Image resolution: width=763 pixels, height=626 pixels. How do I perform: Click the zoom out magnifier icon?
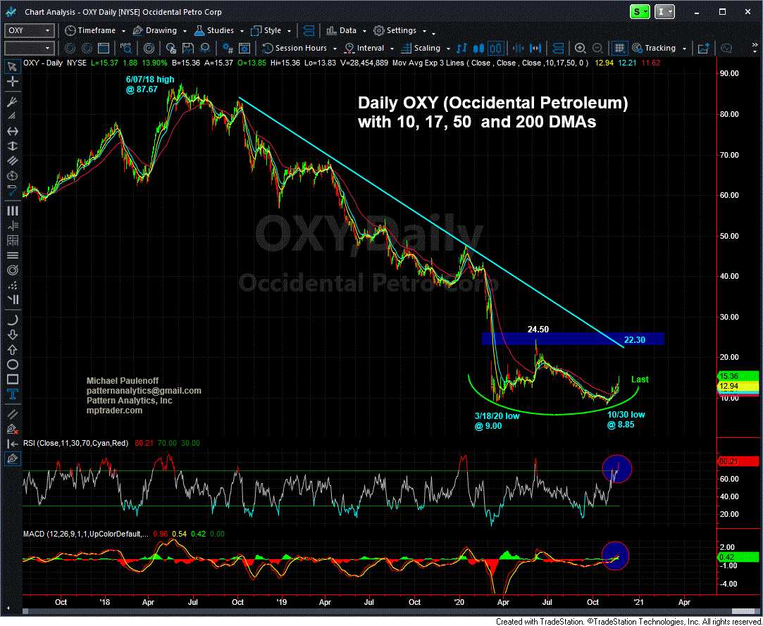pyautogui.click(x=597, y=48)
